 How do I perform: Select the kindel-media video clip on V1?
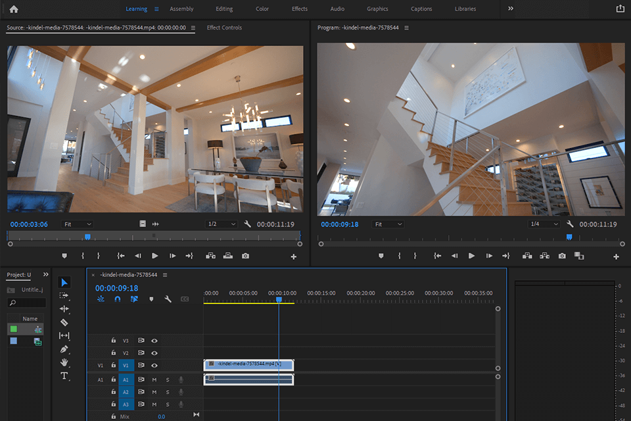(x=248, y=364)
